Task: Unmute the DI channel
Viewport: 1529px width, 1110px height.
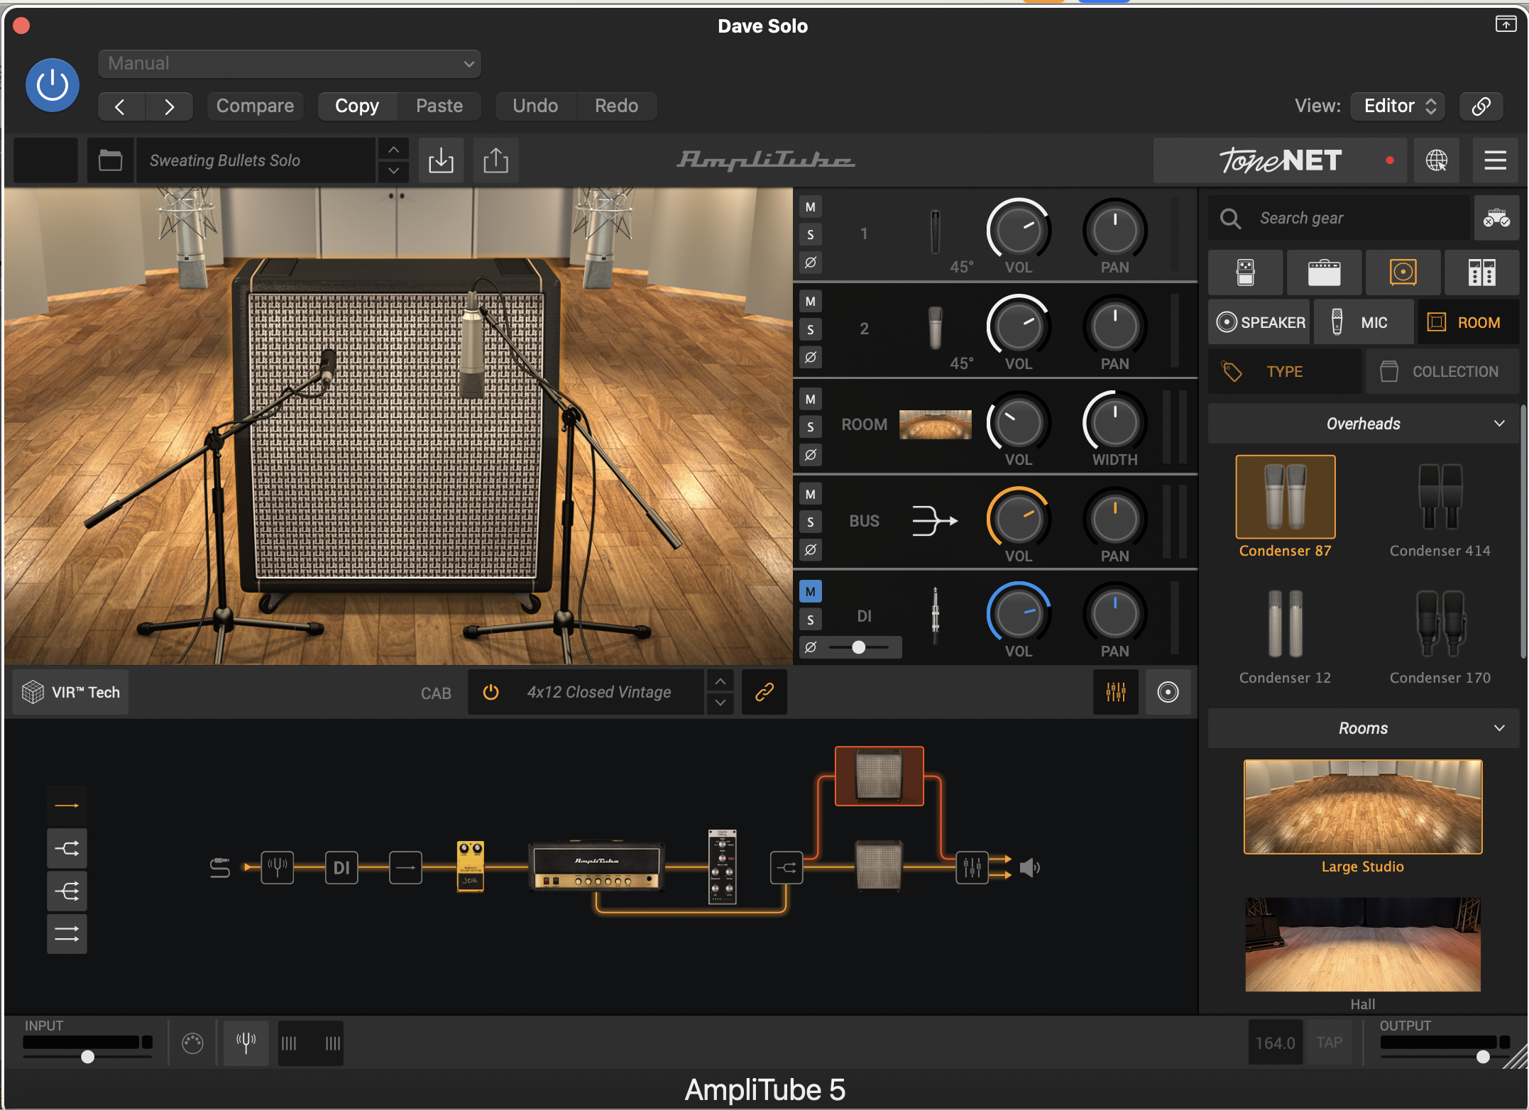Action: click(810, 591)
